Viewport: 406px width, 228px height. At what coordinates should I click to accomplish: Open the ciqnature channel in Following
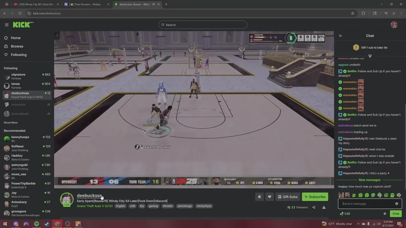click(x=27, y=76)
